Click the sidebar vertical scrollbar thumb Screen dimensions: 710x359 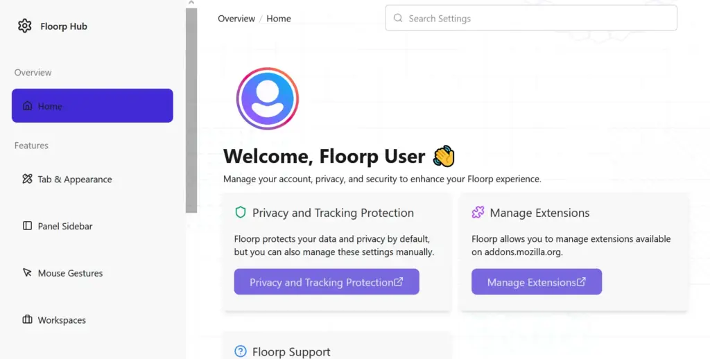(x=191, y=111)
